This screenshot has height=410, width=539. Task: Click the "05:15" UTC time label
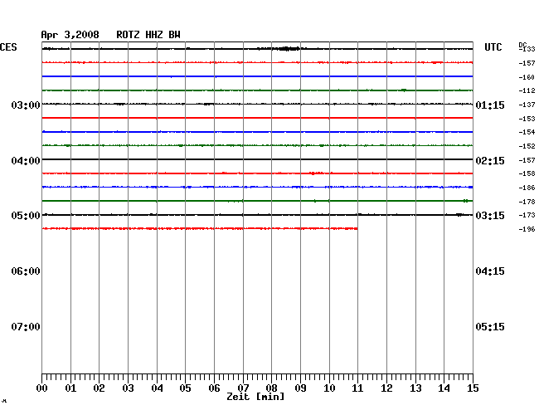point(490,326)
